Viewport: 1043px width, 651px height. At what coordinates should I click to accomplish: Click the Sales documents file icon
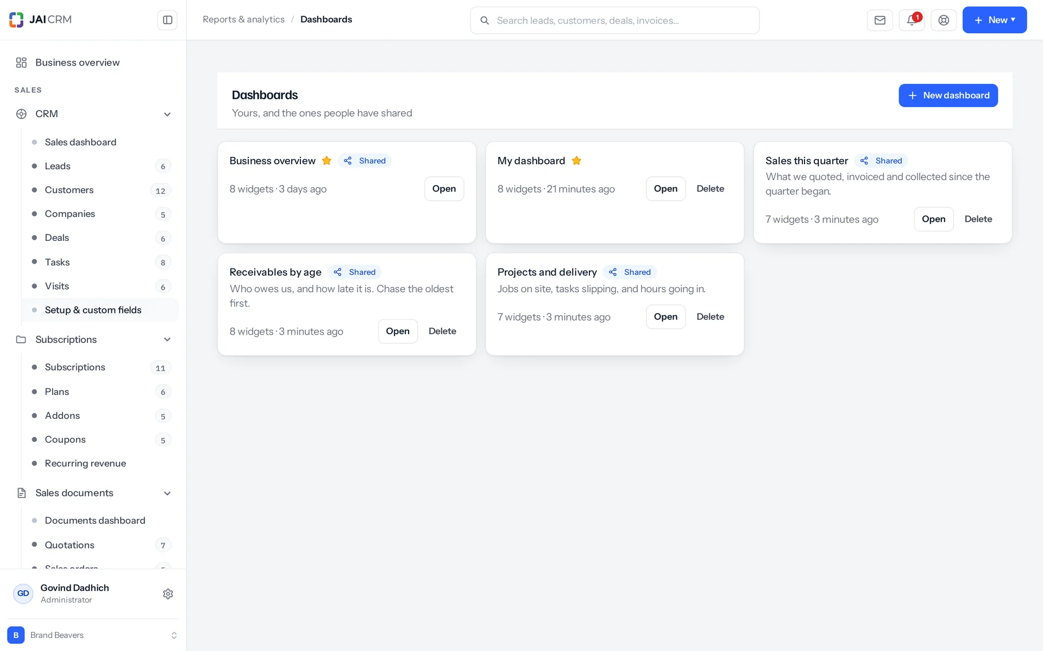click(x=21, y=493)
